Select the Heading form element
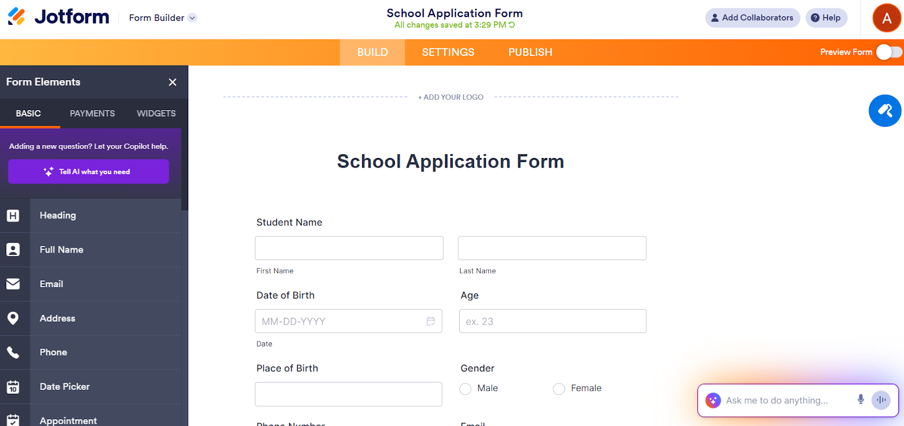This screenshot has width=904, height=426. pos(58,215)
